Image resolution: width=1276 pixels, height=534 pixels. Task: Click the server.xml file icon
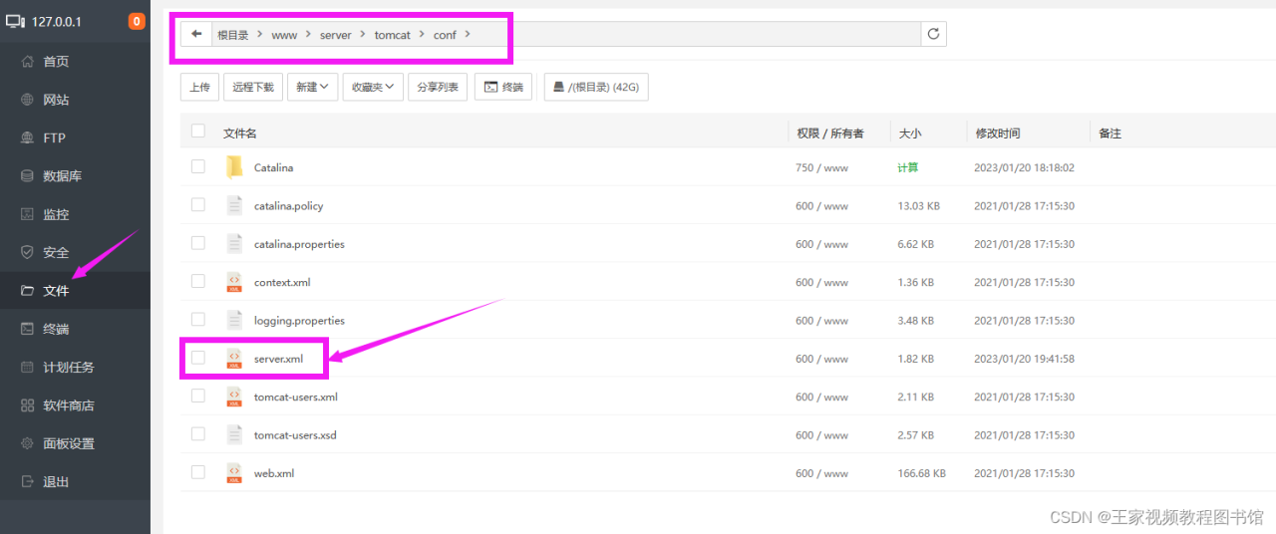tap(234, 359)
